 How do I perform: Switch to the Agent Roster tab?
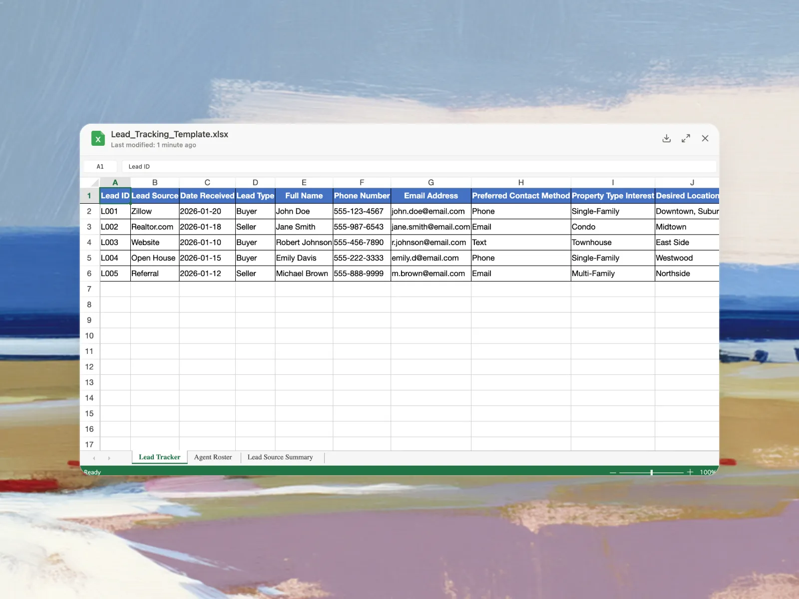(x=213, y=457)
